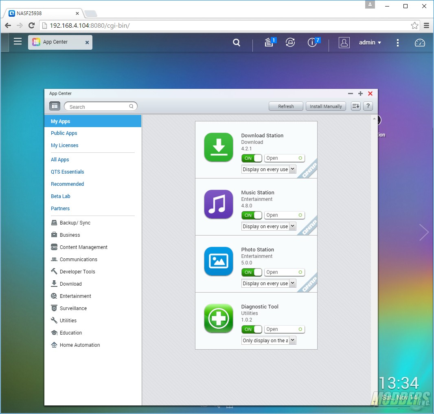This screenshot has height=414, width=434.
Task: Select Beta Lab in sidebar
Action: [60, 196]
